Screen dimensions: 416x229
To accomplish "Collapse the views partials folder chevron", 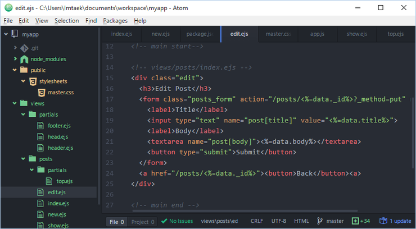I will (24, 114).
